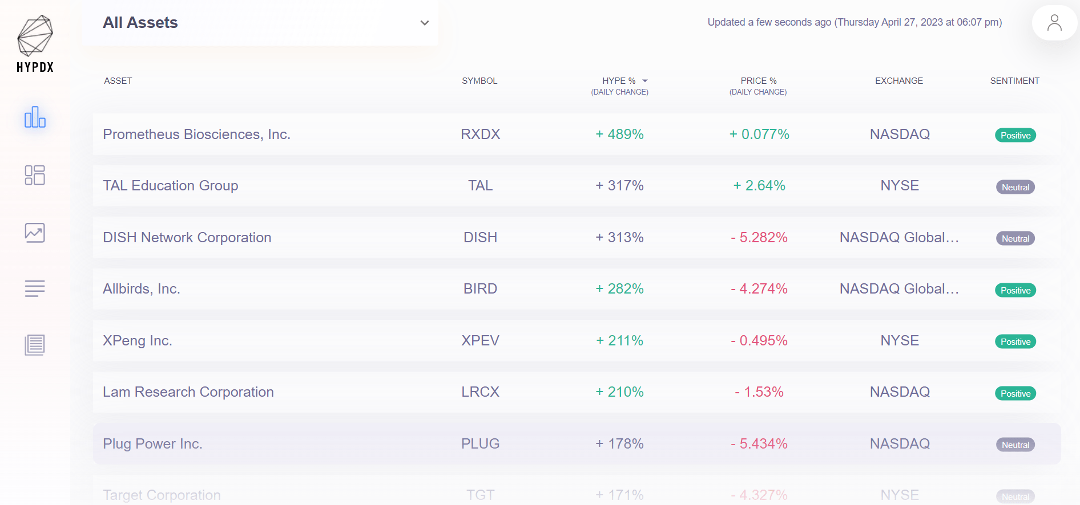Image resolution: width=1080 pixels, height=505 pixels.
Task: Click the SENTIMENT column header
Action: pyautogui.click(x=1014, y=81)
